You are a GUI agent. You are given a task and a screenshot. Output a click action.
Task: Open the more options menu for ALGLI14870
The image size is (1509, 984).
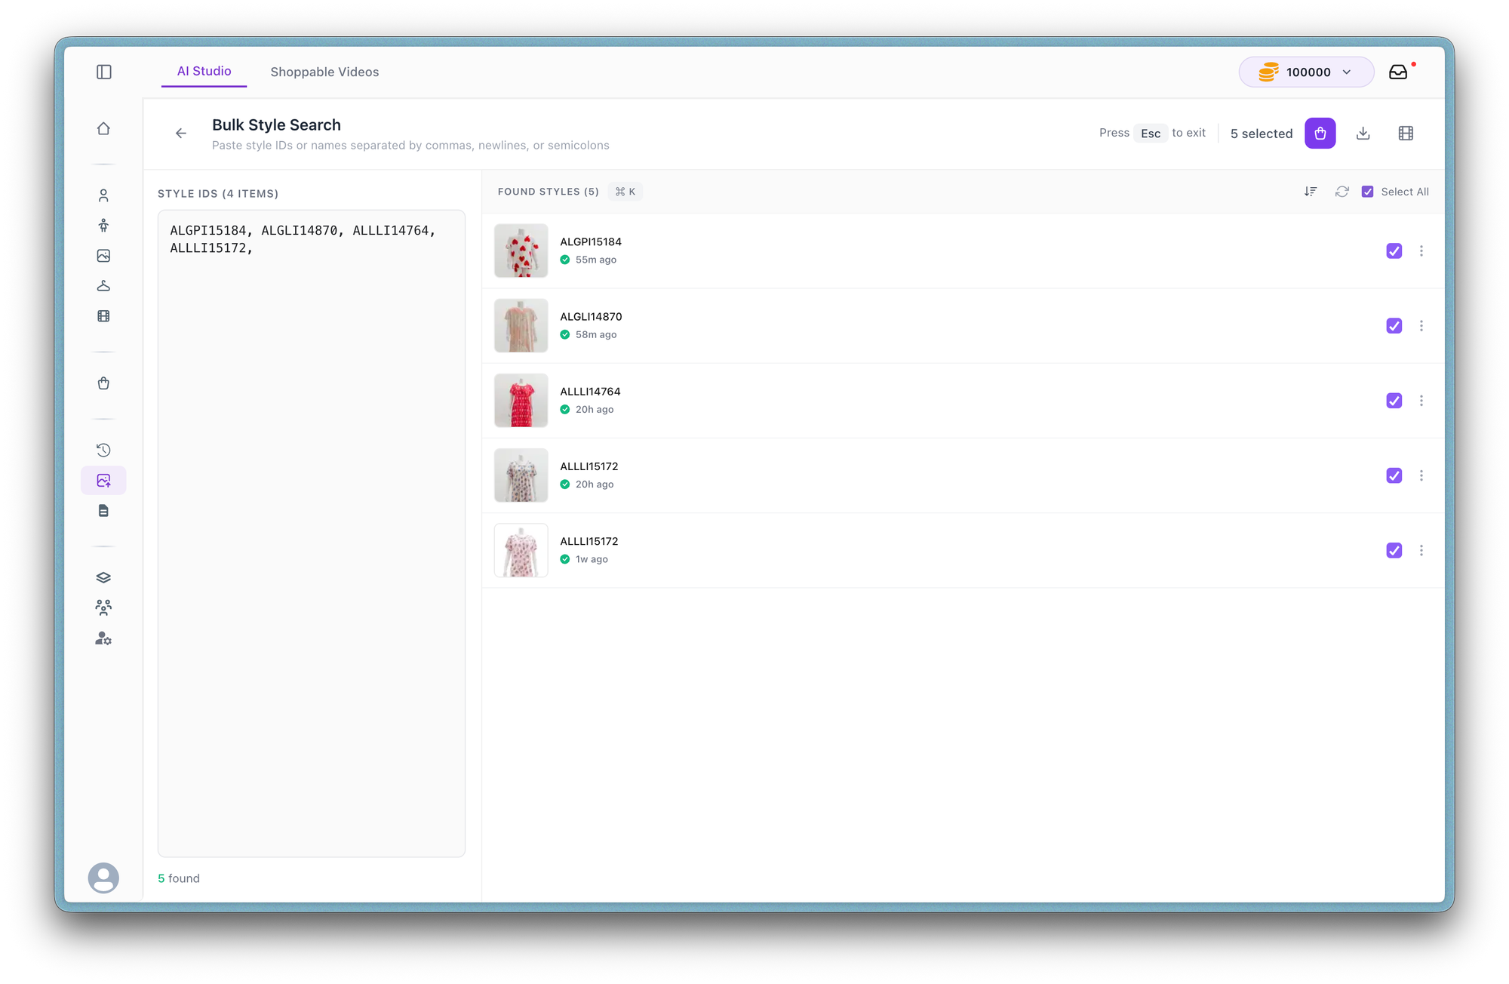(x=1421, y=326)
